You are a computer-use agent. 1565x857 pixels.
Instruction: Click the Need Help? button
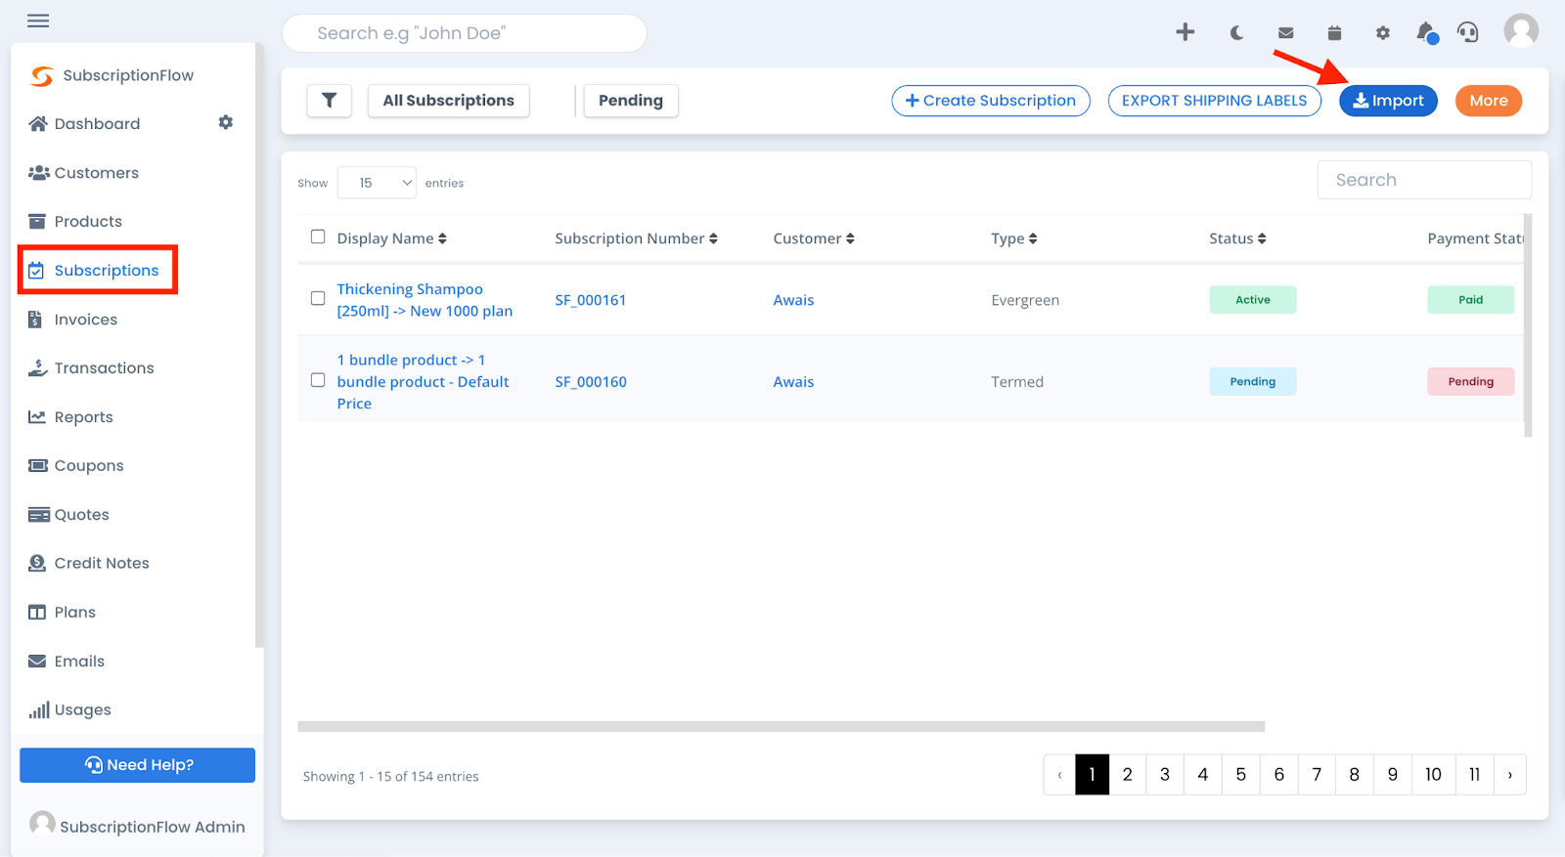click(x=137, y=765)
